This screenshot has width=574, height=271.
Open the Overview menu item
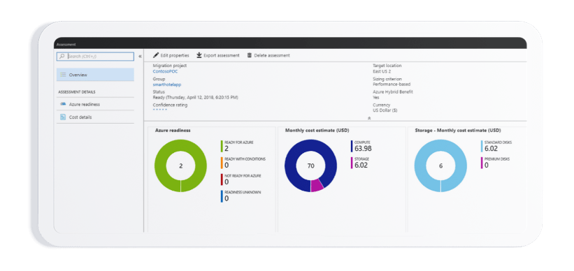(x=95, y=75)
